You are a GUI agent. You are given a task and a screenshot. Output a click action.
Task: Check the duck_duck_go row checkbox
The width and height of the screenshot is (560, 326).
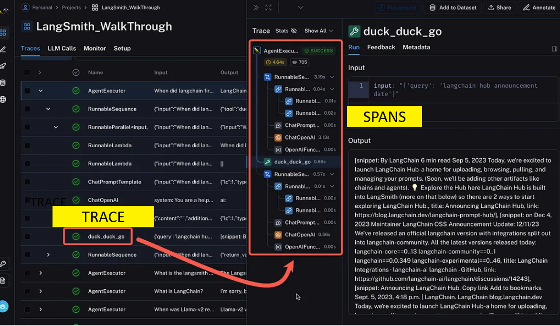27,236
